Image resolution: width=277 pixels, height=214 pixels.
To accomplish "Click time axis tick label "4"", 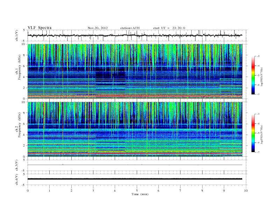I will [115, 191].
